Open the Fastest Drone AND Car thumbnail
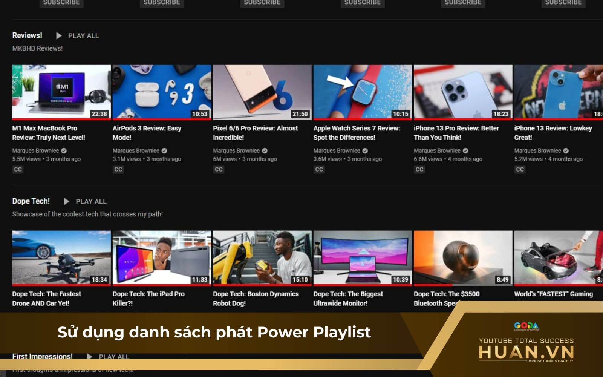 [61, 258]
